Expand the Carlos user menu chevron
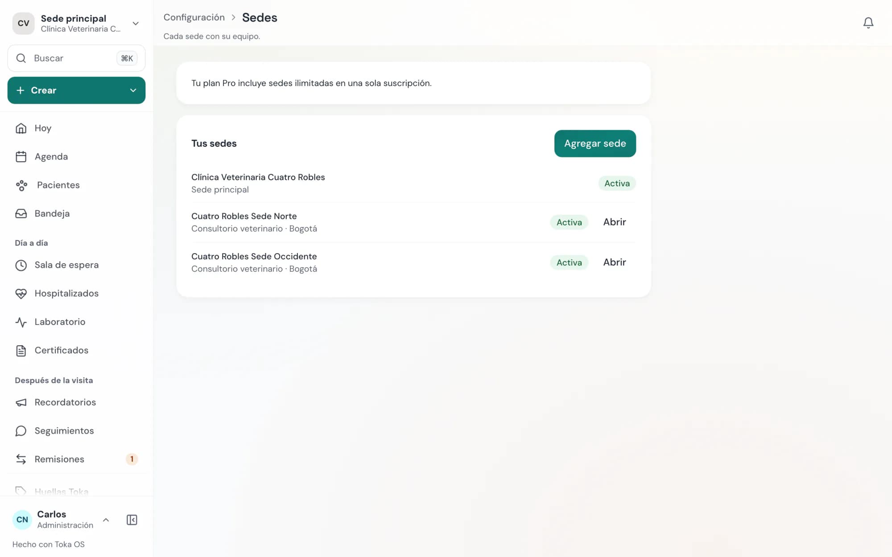Viewport: 892px width, 557px height. 106,520
